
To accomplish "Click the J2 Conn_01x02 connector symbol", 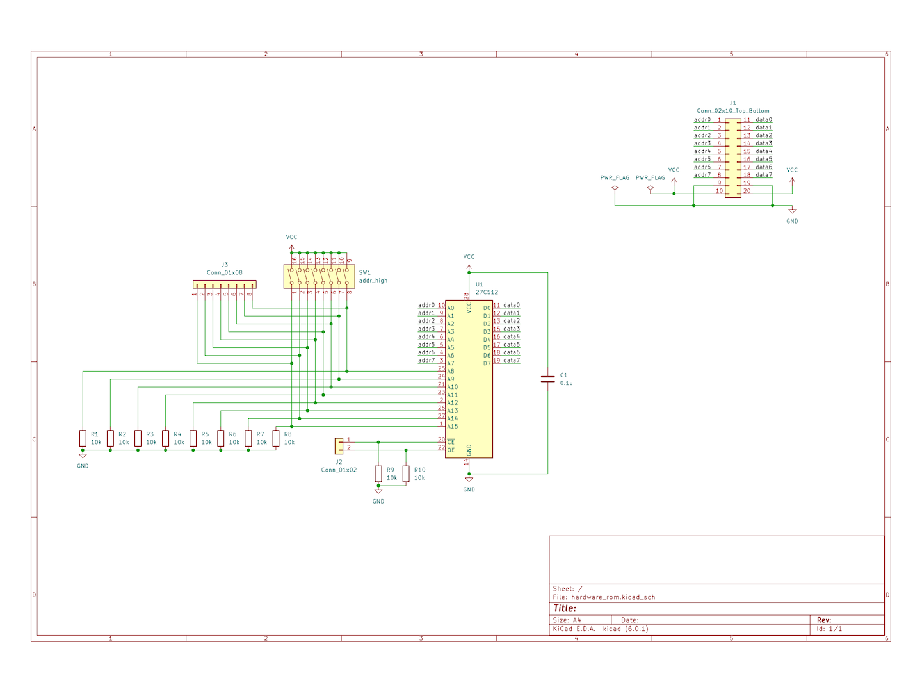I will pyautogui.click(x=339, y=445).
